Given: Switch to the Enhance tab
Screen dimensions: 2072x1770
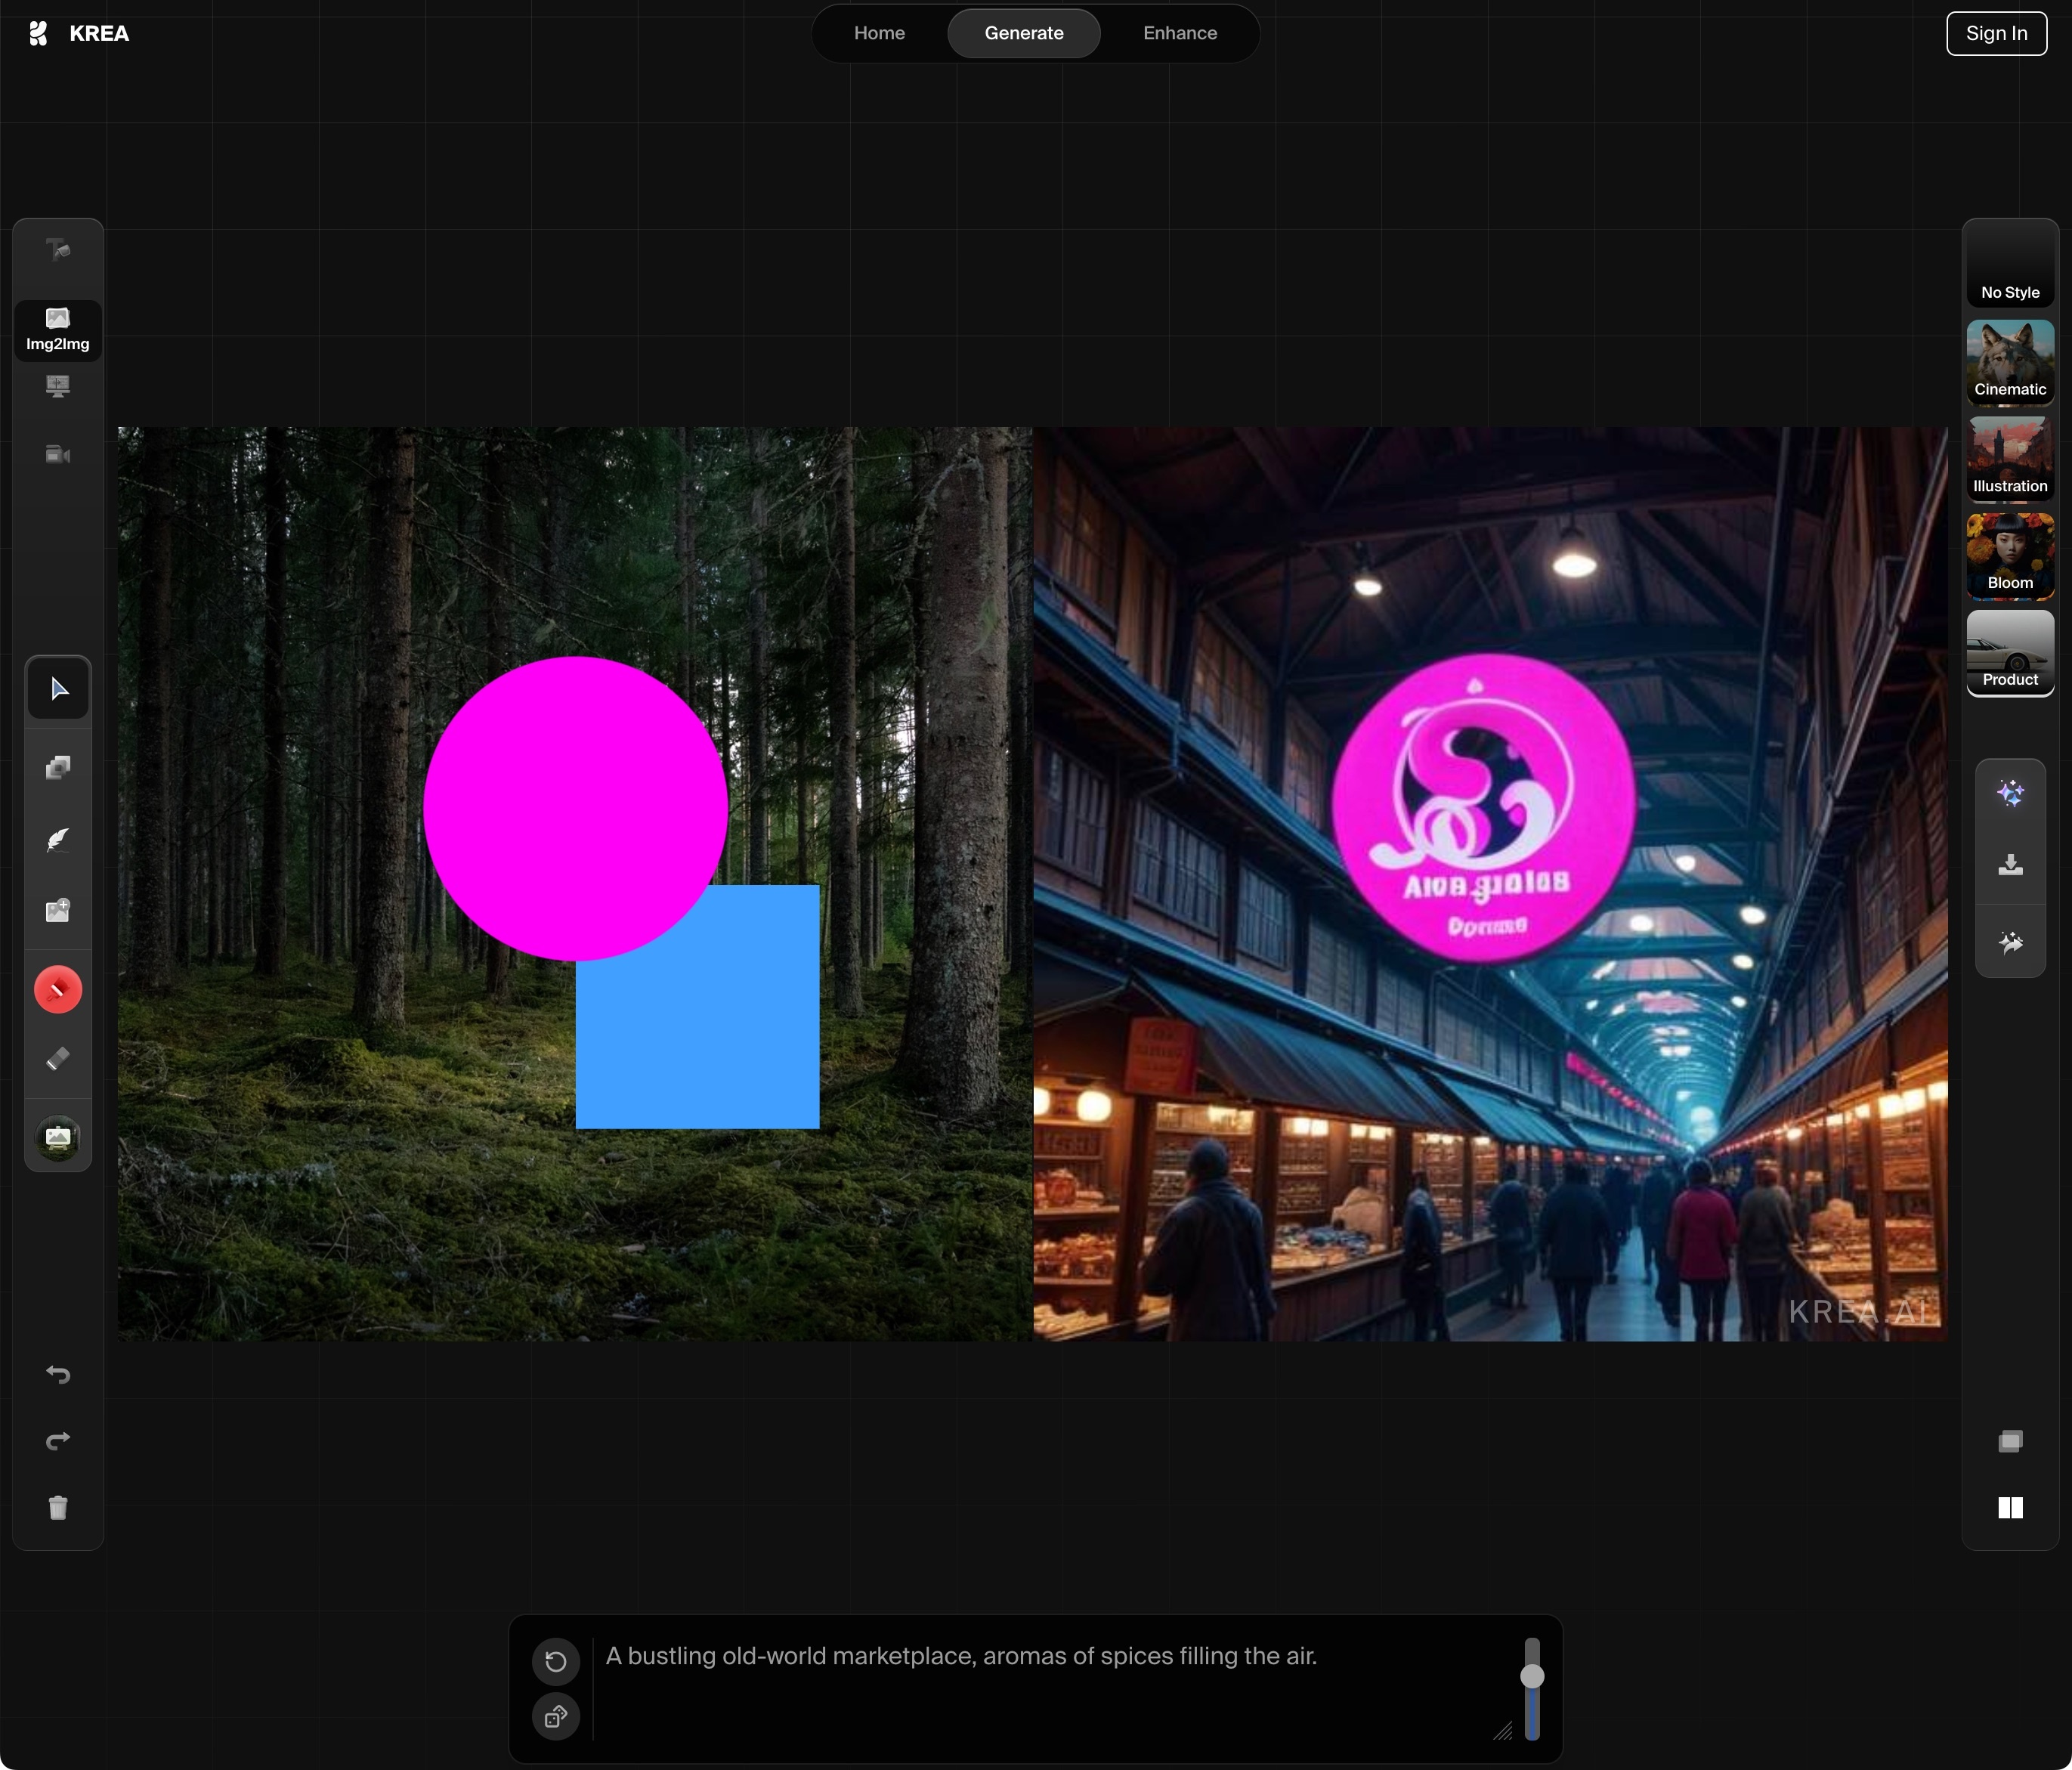Looking at the screenshot, I should click(1180, 33).
